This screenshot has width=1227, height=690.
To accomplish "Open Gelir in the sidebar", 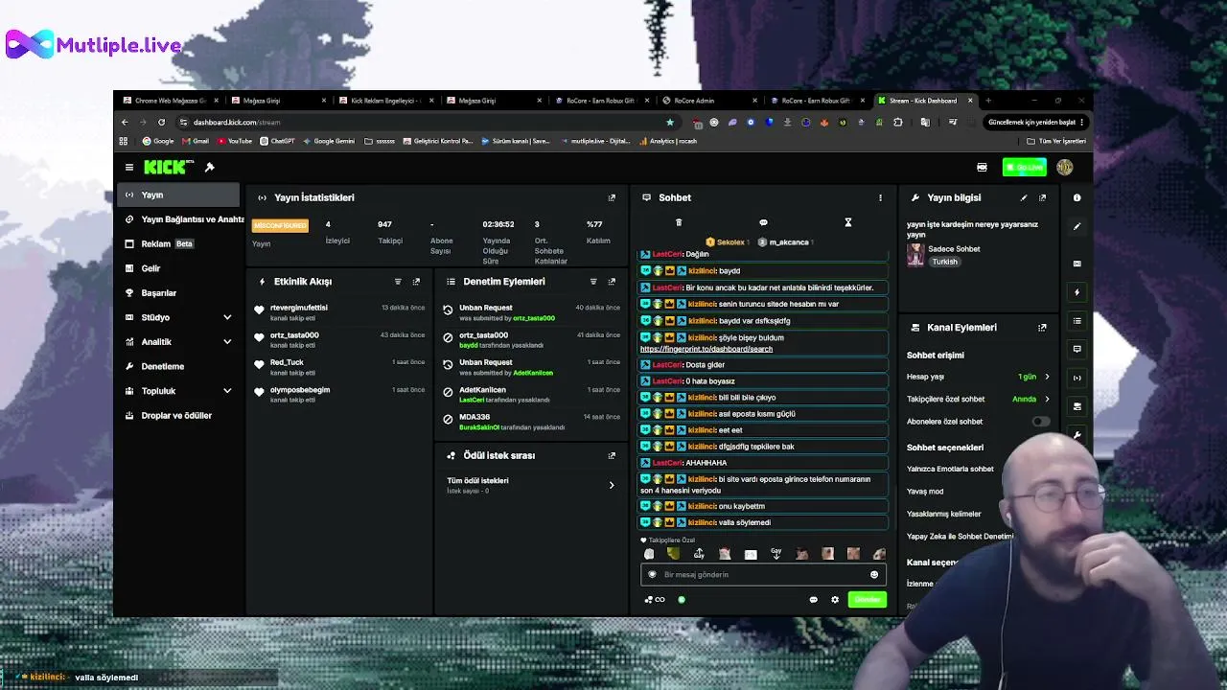I will coord(179,269).
